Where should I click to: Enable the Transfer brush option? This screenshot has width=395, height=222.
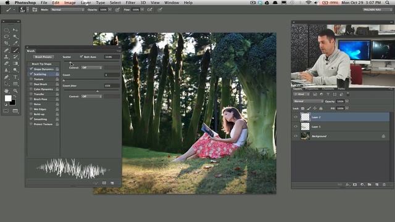(31, 94)
